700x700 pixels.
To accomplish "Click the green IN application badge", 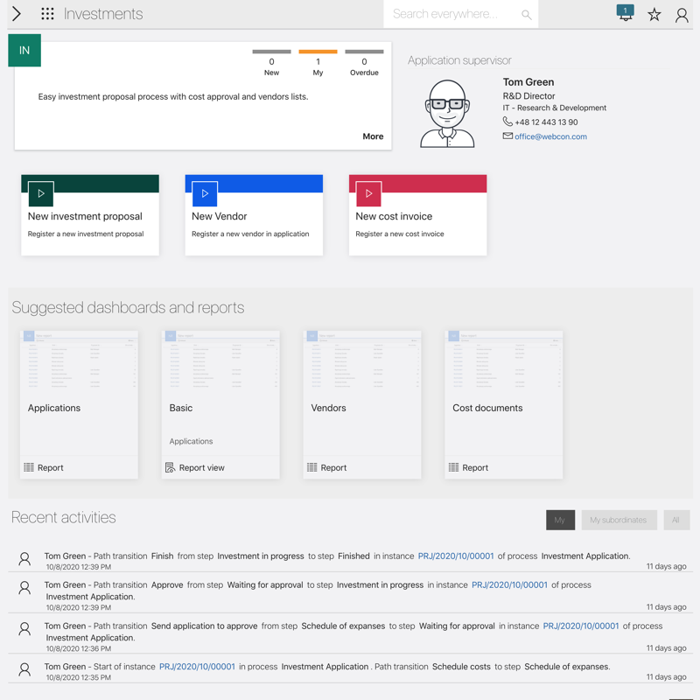I will tap(24, 51).
